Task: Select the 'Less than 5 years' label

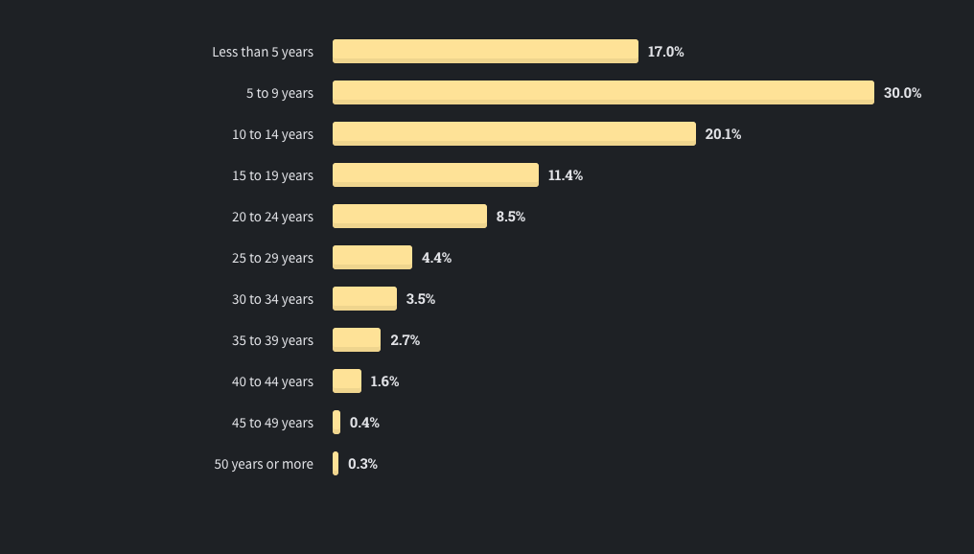Action: (x=263, y=52)
